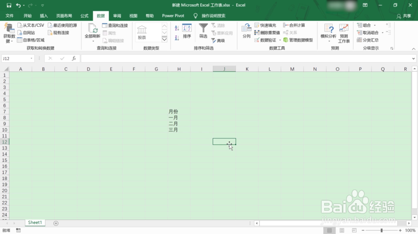The width and height of the screenshot is (418, 234).
Task: Click 合并计算 consolidate
Action: click(x=294, y=25)
